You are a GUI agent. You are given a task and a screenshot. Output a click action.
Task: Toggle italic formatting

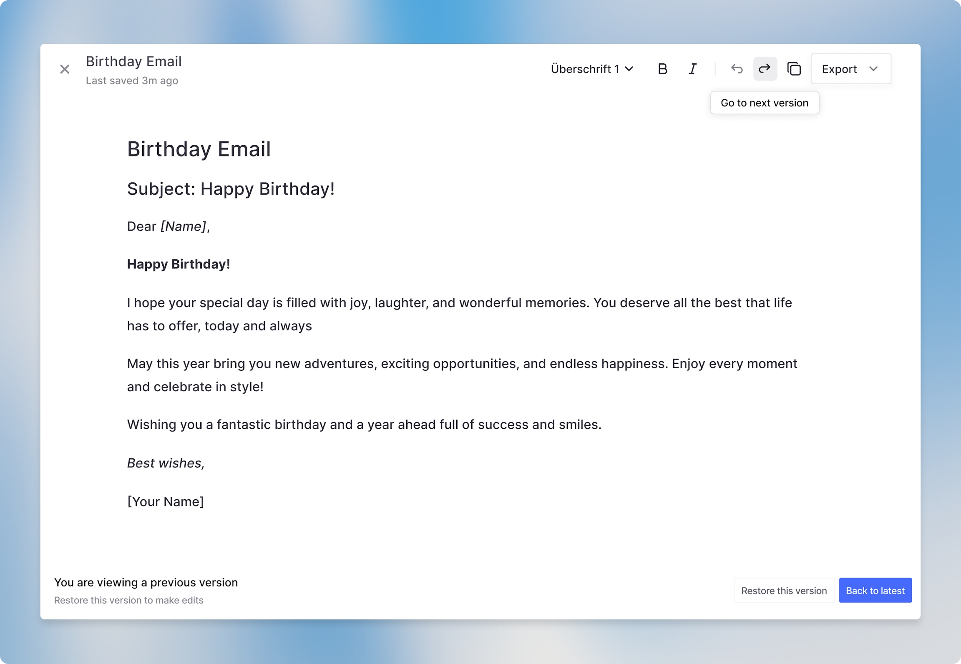coord(692,69)
